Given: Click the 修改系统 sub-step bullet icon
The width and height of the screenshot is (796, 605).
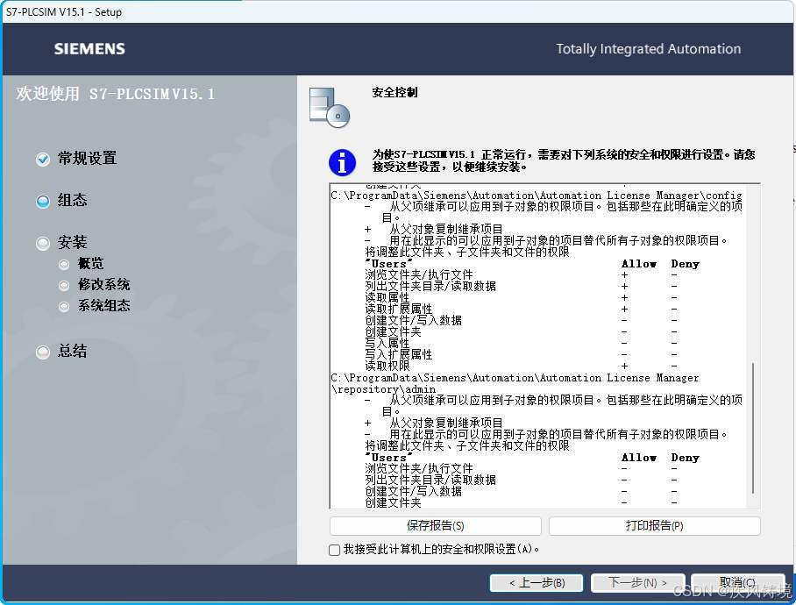Looking at the screenshot, I should click(x=64, y=286).
